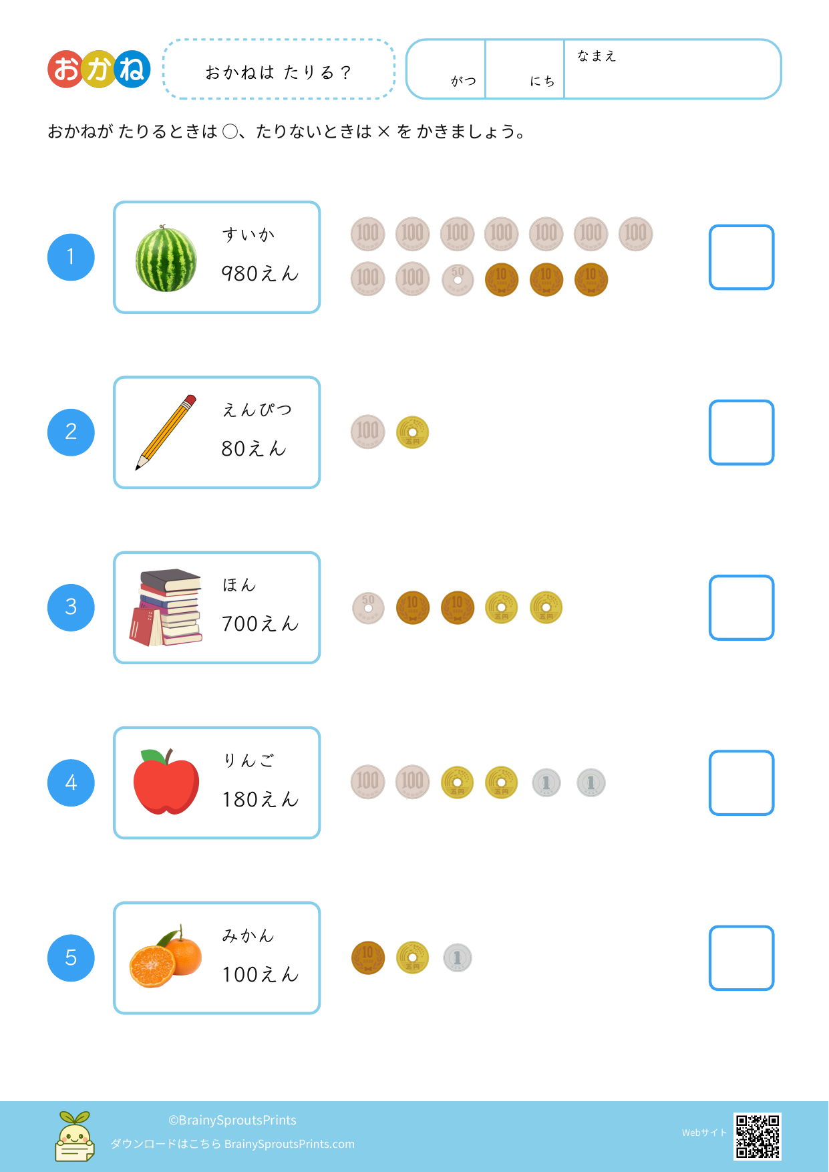Mark the answer box for the apple

(x=741, y=782)
